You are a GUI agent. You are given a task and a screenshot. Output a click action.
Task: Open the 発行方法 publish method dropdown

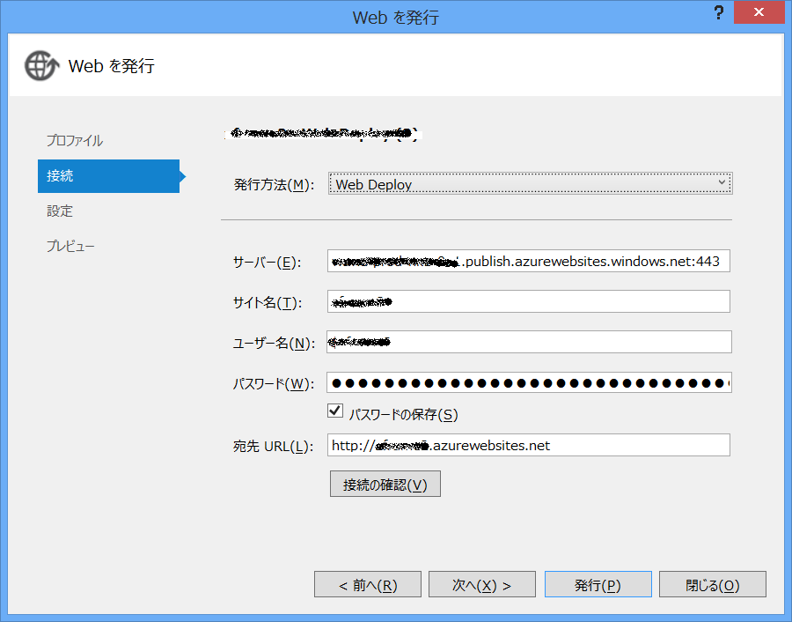tap(528, 183)
